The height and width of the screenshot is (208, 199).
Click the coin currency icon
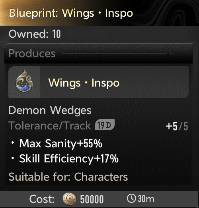(69, 199)
